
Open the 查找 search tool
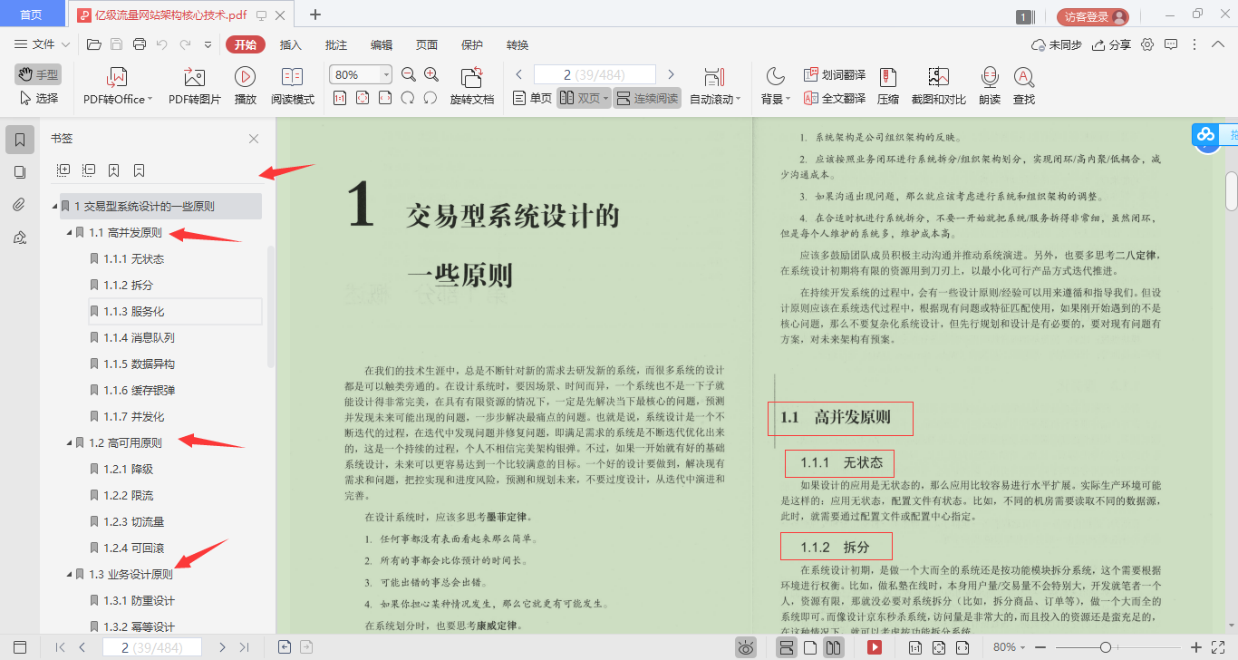(1023, 86)
